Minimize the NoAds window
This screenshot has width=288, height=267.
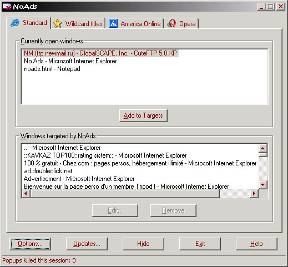261,7
